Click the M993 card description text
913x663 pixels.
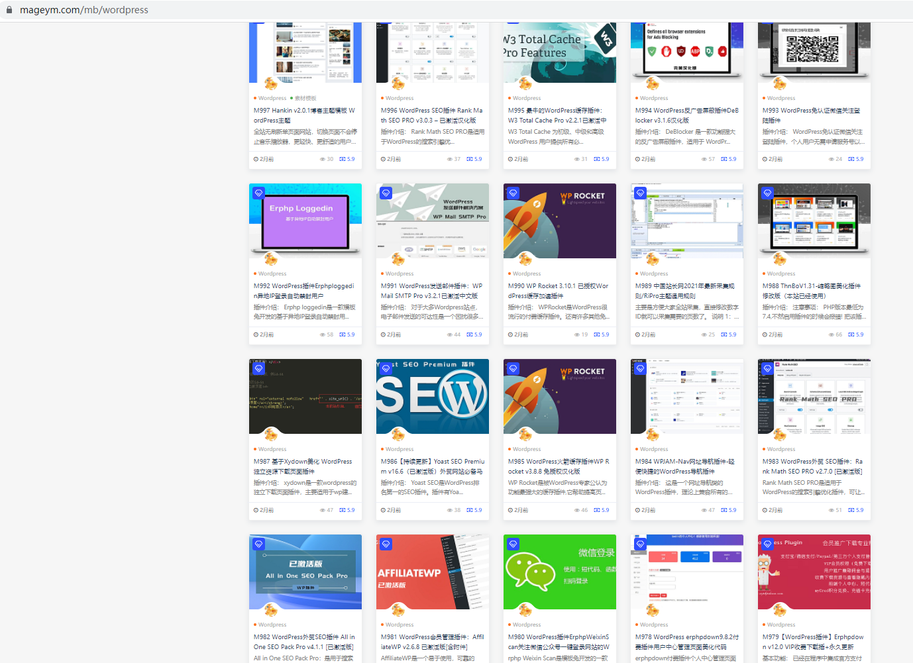pyautogui.click(x=814, y=136)
